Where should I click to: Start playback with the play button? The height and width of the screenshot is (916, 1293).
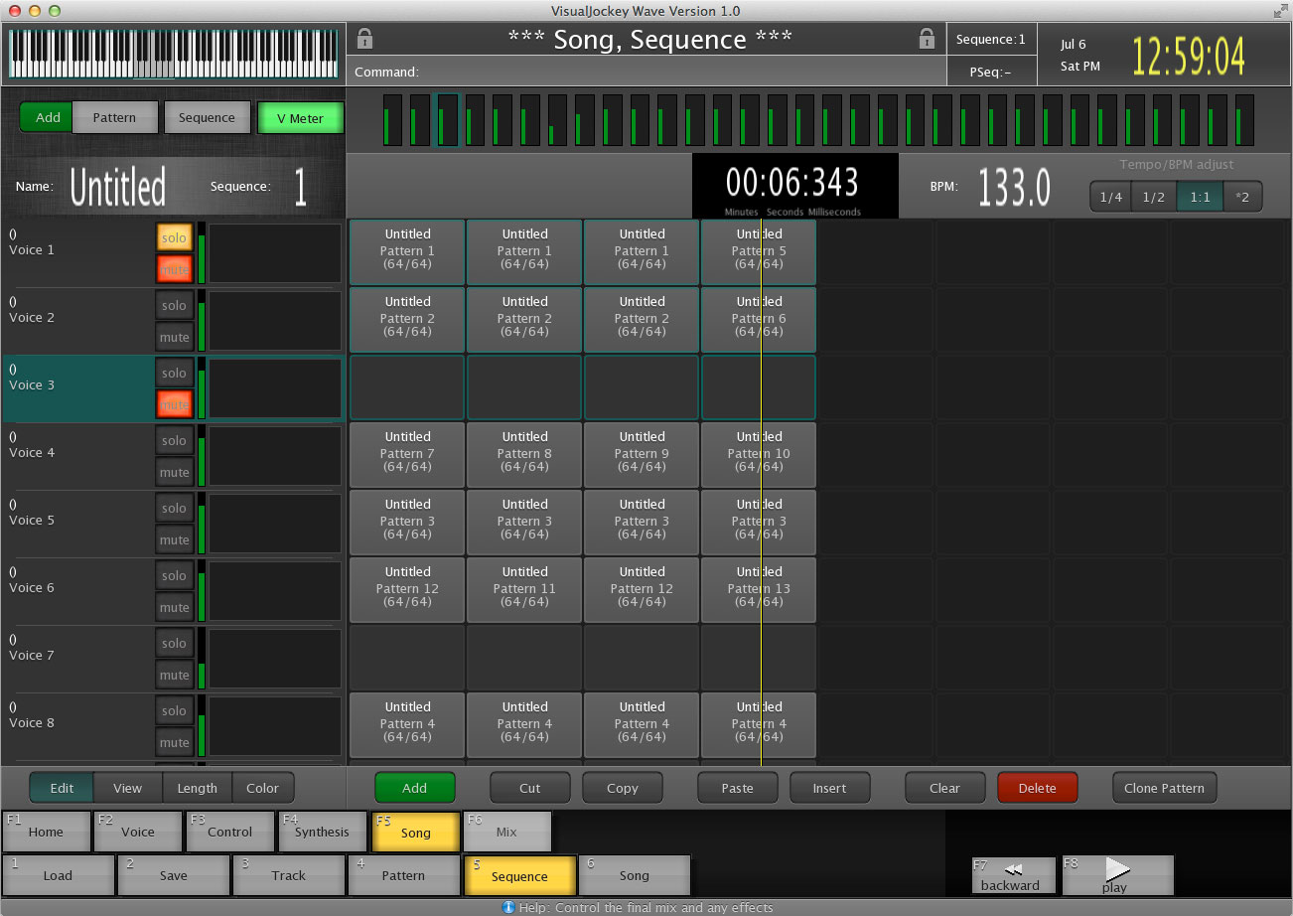pos(1117,875)
